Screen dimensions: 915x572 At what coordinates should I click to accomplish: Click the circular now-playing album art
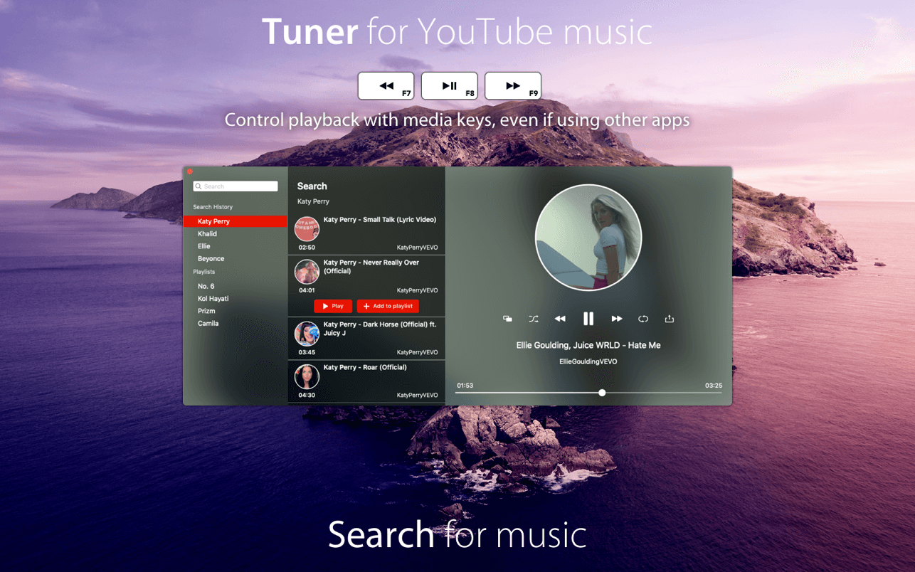point(588,238)
